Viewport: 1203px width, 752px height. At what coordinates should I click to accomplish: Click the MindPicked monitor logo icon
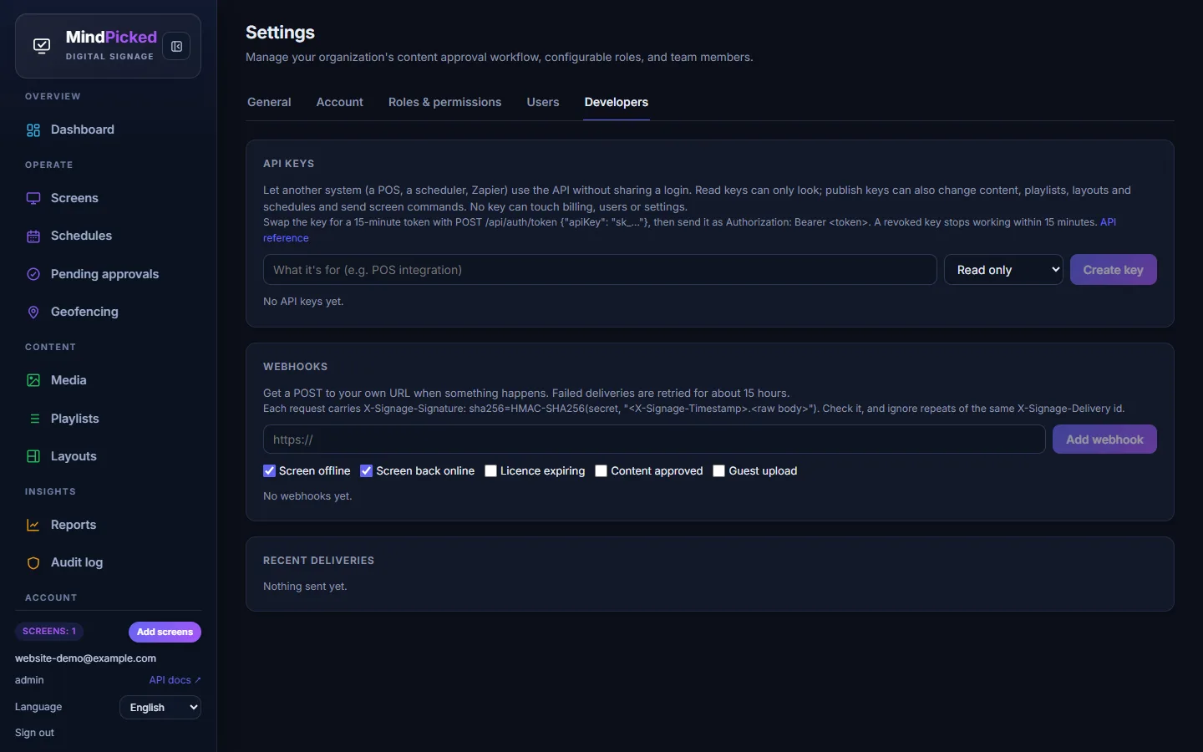pos(42,46)
